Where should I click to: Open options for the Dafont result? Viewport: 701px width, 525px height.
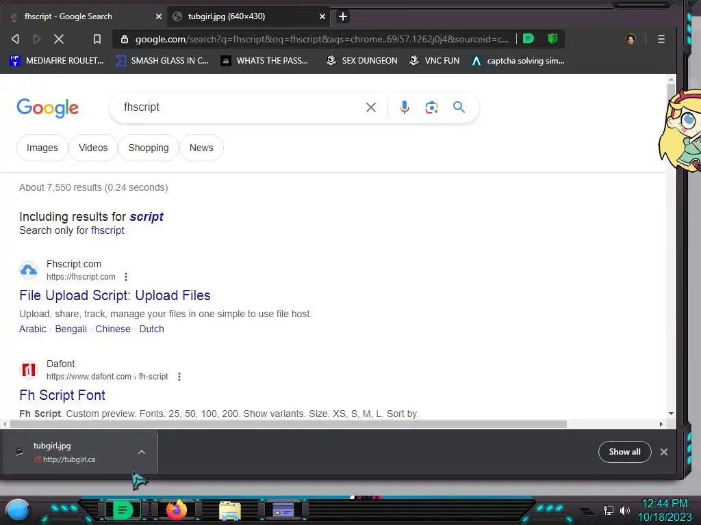pos(179,377)
